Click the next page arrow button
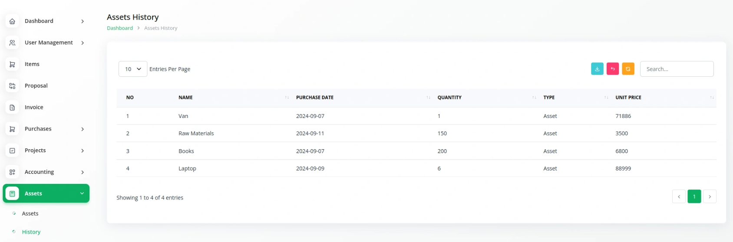 tap(710, 196)
